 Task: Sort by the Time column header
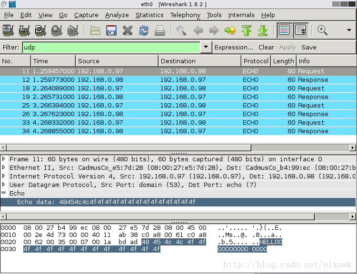tap(53, 61)
